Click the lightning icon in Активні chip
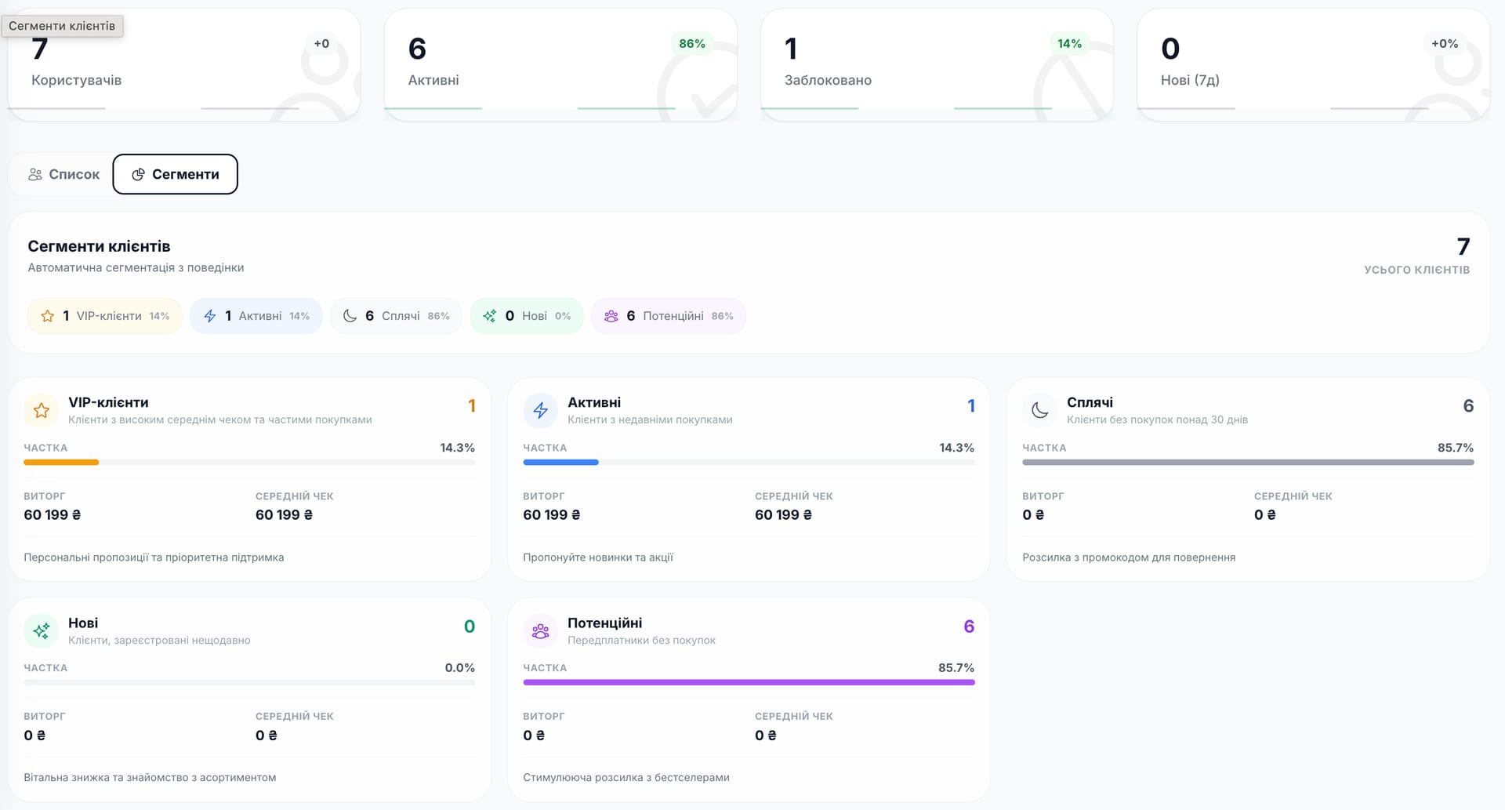Image resolution: width=1505 pixels, height=810 pixels. (x=209, y=316)
